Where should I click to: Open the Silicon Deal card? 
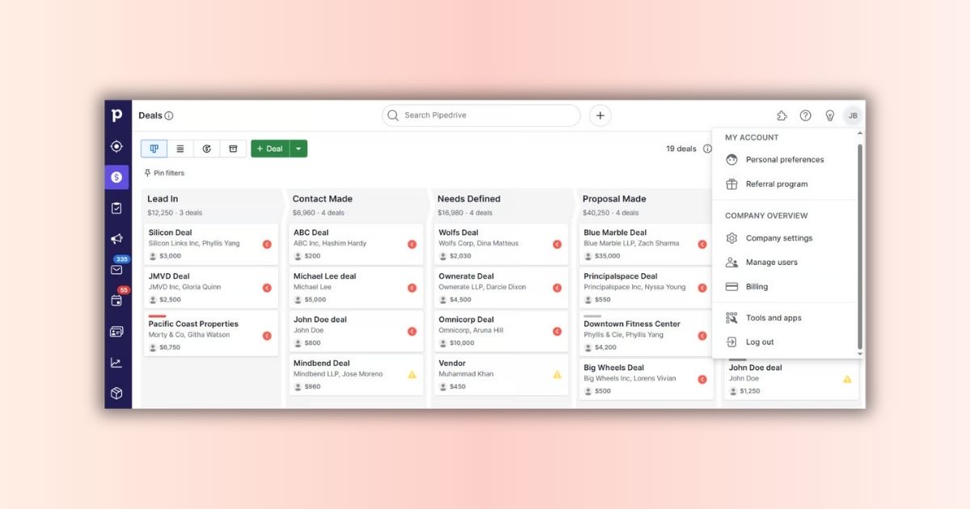click(211, 244)
